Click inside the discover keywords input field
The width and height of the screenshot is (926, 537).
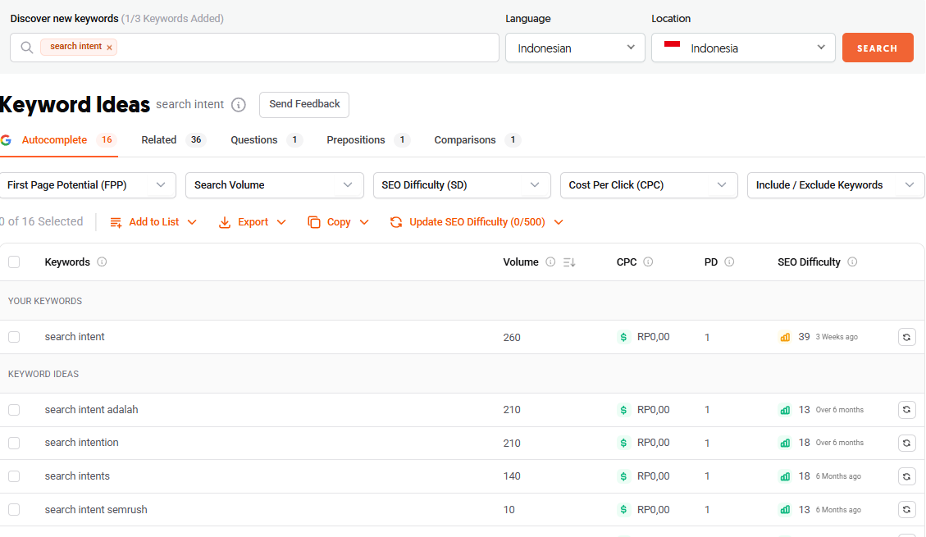303,48
